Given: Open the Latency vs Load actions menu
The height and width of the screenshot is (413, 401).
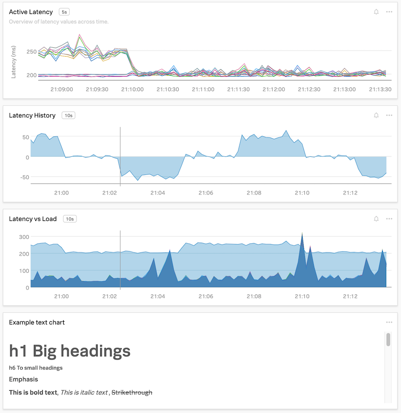Looking at the screenshot, I should 389,219.
